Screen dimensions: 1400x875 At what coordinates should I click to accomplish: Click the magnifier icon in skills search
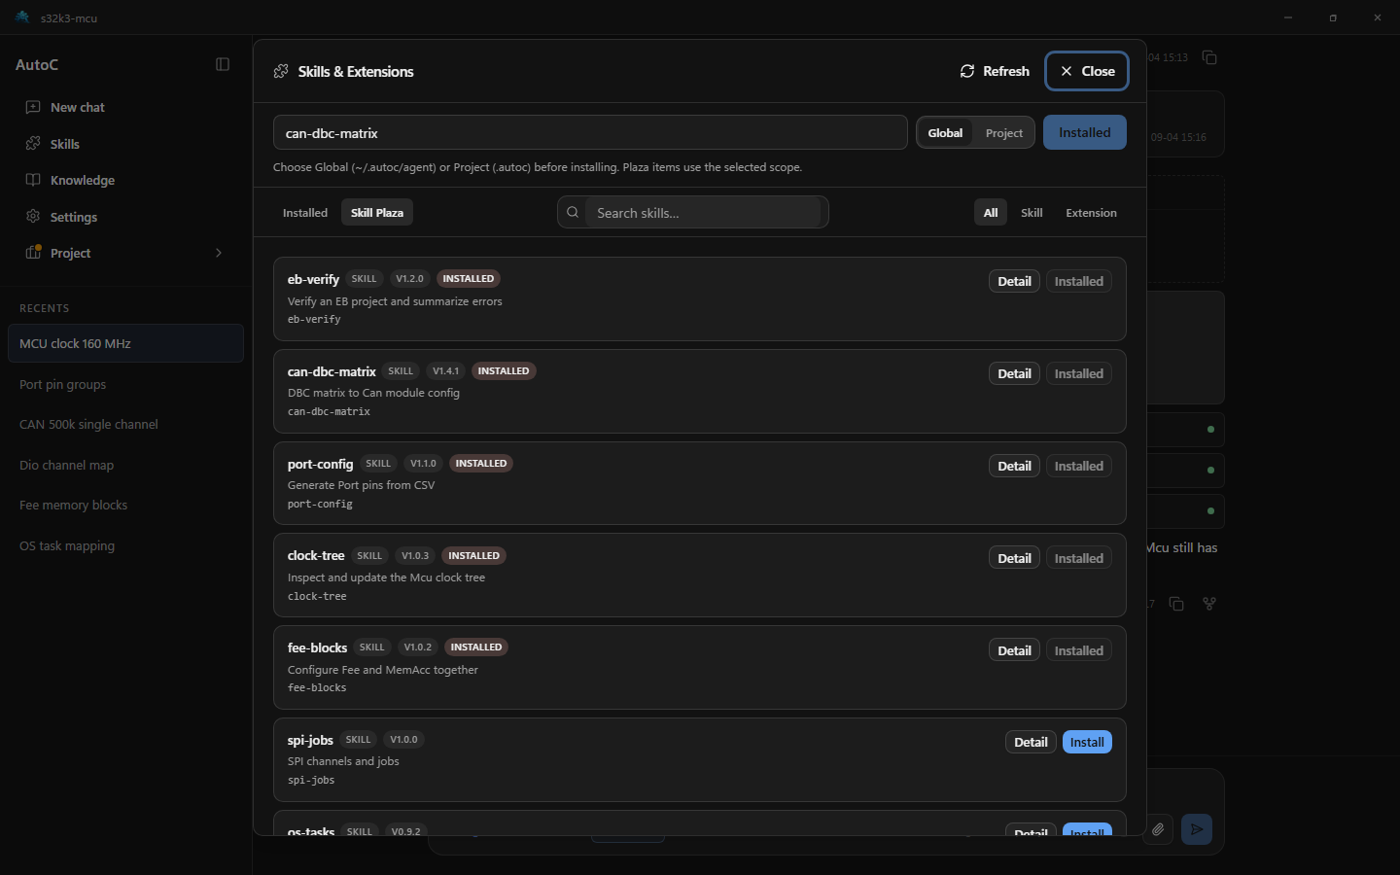(x=573, y=212)
